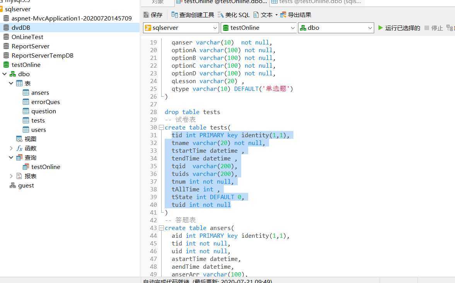Click the users table icon
The image size is (455, 283).
26,130
